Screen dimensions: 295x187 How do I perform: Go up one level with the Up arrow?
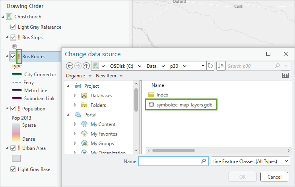click(86, 66)
